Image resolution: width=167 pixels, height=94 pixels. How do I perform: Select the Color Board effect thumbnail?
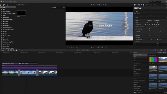tap(153, 60)
